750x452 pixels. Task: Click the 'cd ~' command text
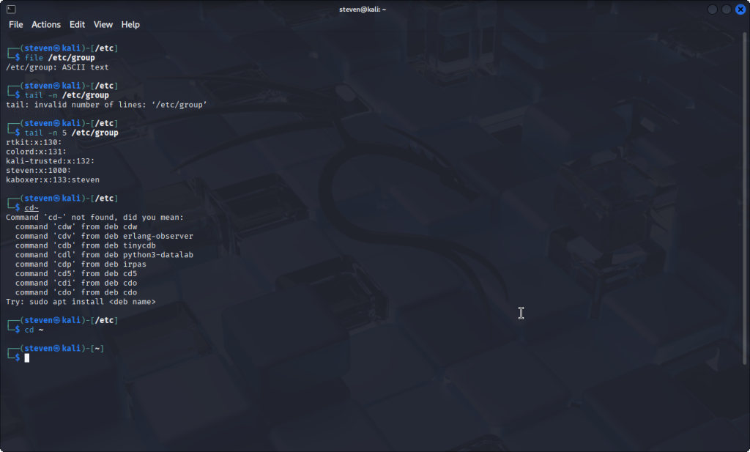tap(34, 330)
